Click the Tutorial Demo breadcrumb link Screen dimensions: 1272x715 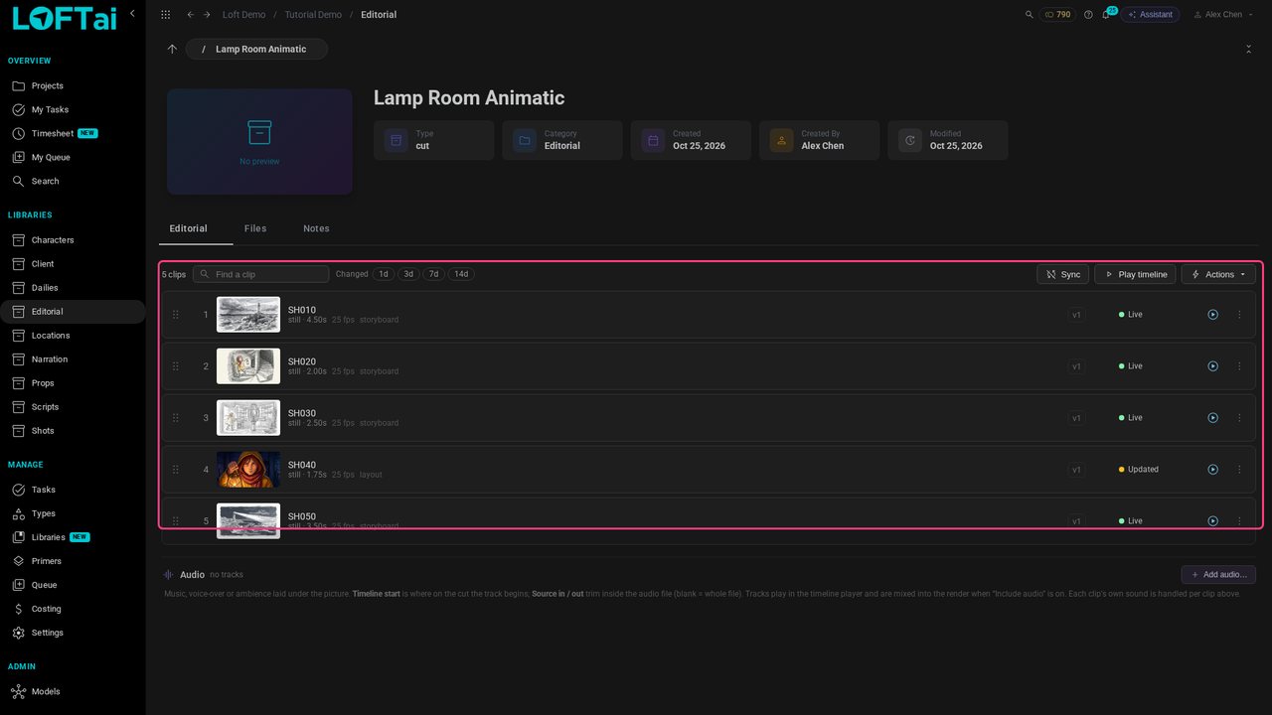pyautogui.click(x=313, y=15)
